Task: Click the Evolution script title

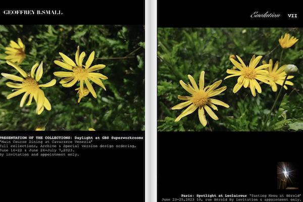Action: click(x=265, y=15)
